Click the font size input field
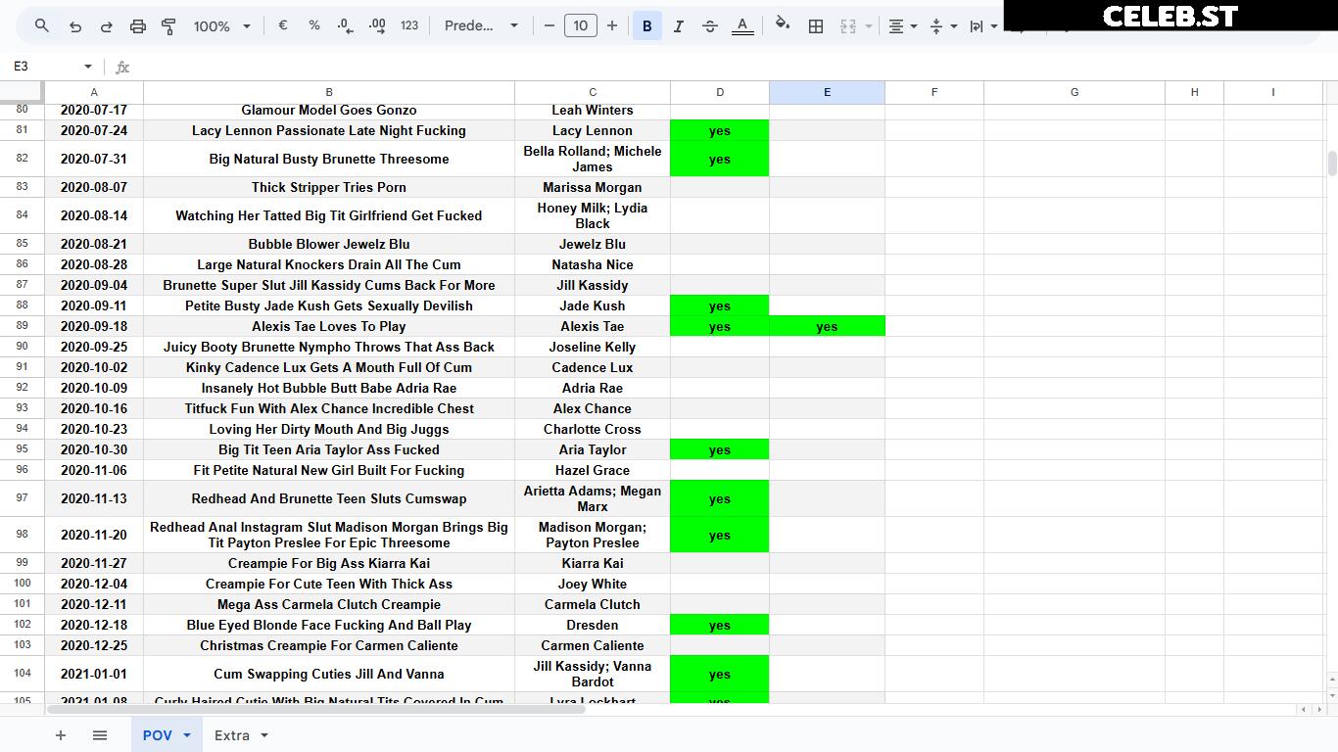The height and width of the screenshot is (752, 1338). [581, 26]
